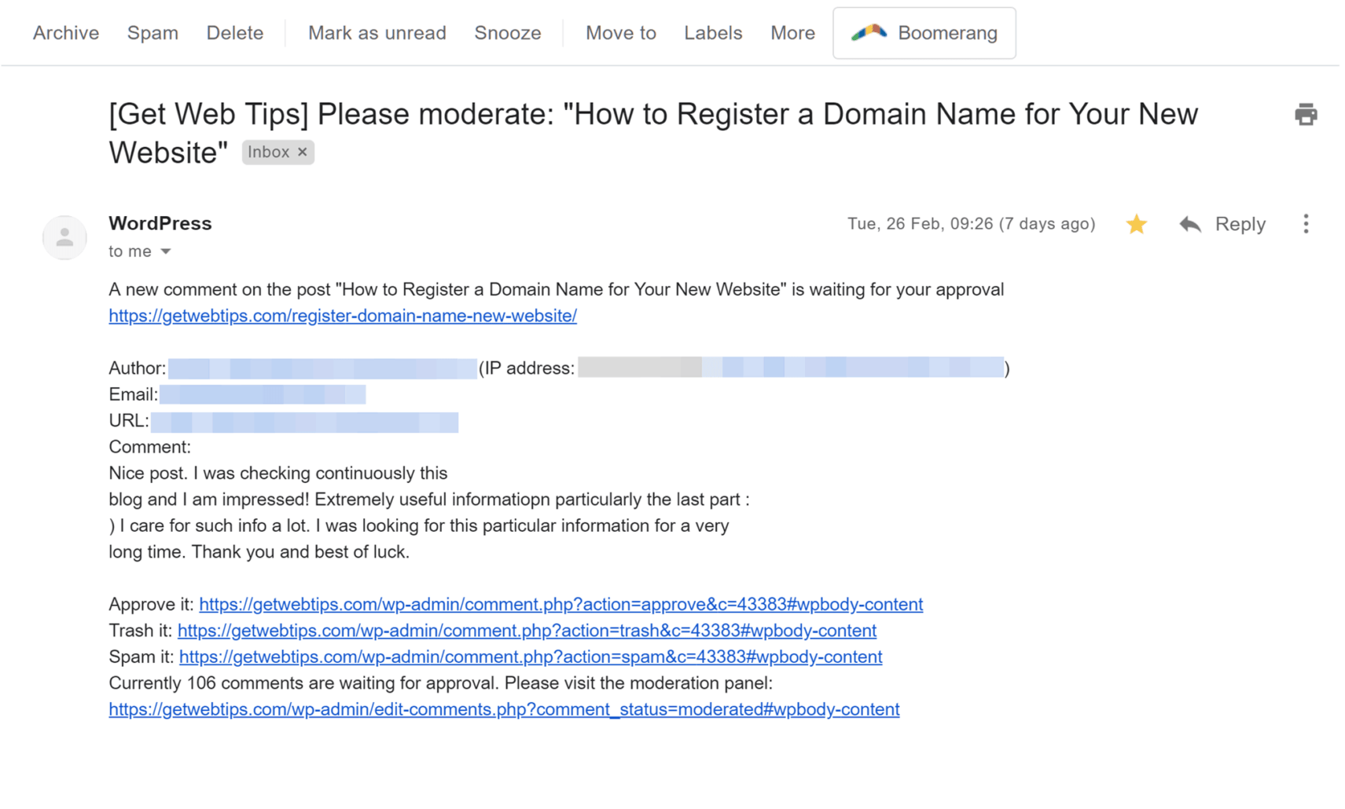Archive this email
Screen dimensions: 1345x809
pos(65,33)
